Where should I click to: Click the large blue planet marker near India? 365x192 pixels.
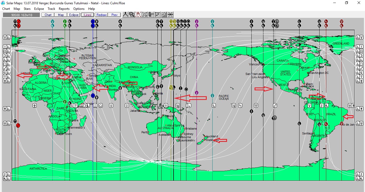click(93, 95)
